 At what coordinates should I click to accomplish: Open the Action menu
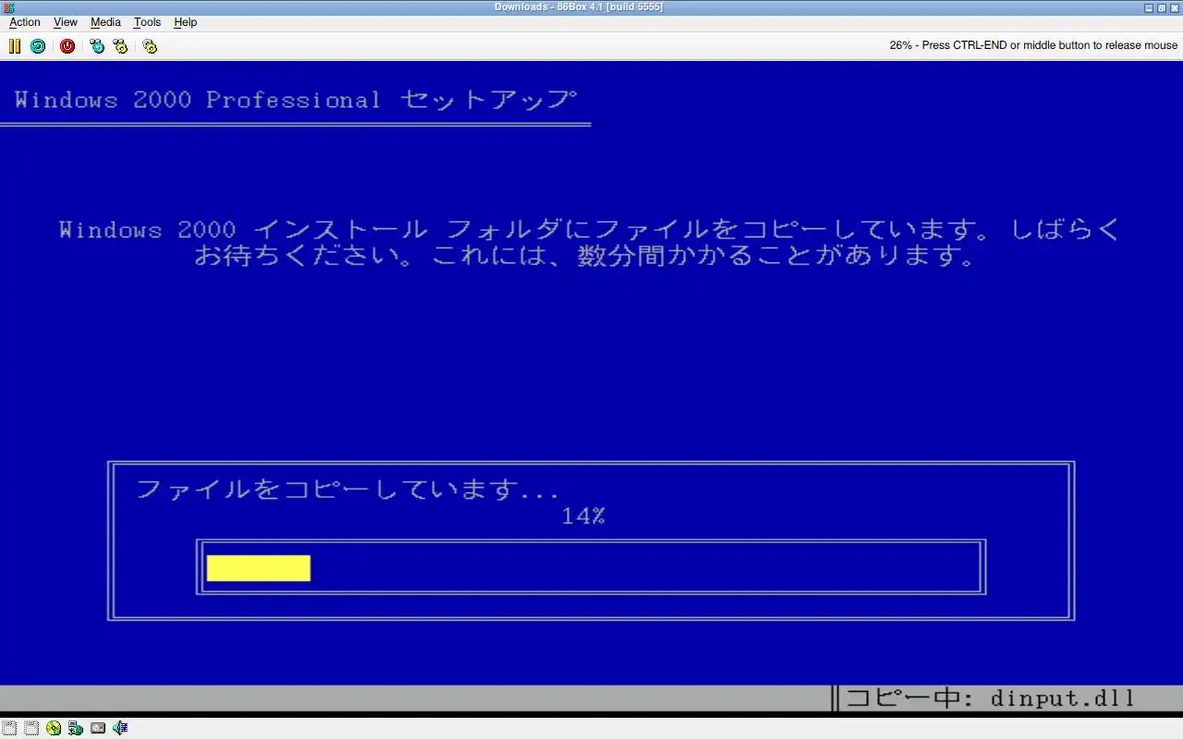pyautogui.click(x=25, y=22)
